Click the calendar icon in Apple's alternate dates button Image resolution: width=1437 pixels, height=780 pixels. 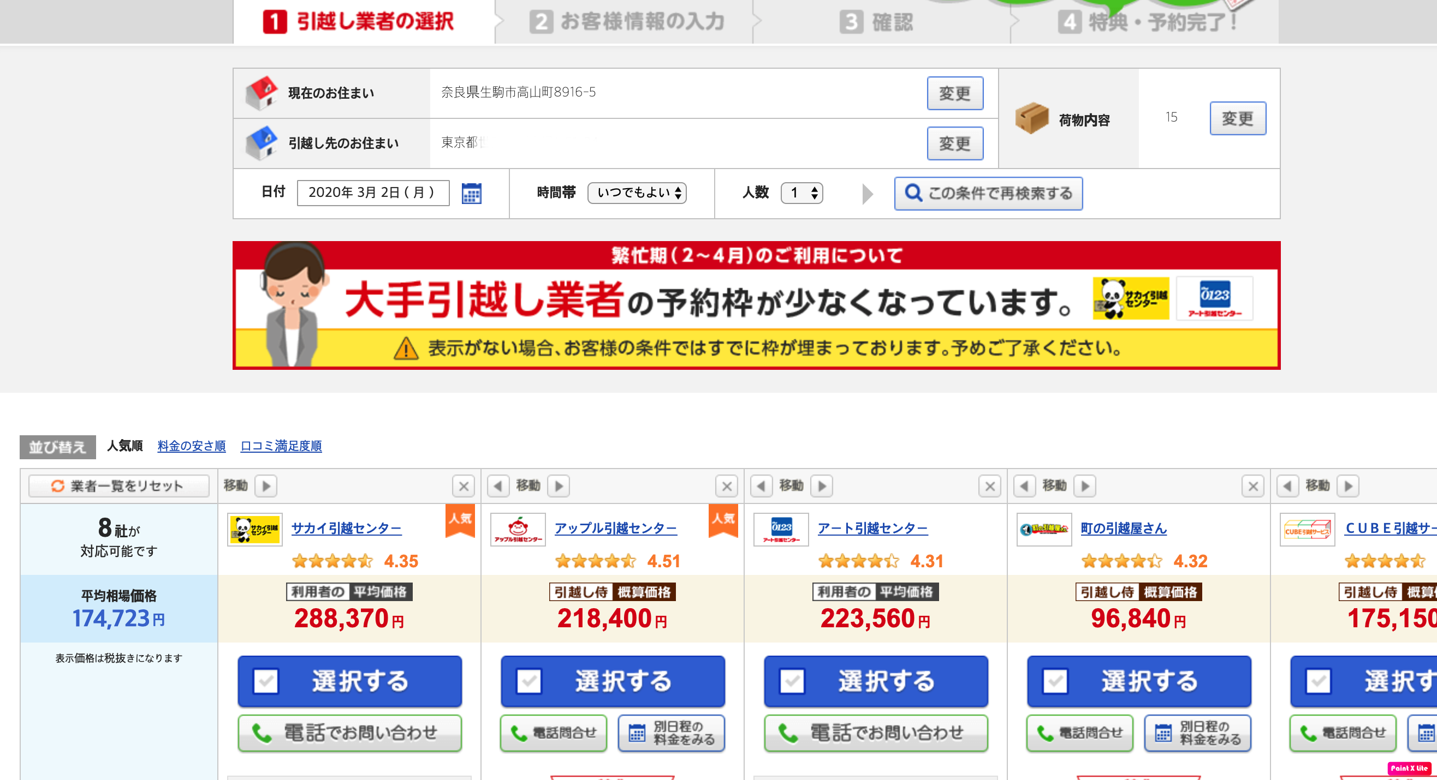637,733
